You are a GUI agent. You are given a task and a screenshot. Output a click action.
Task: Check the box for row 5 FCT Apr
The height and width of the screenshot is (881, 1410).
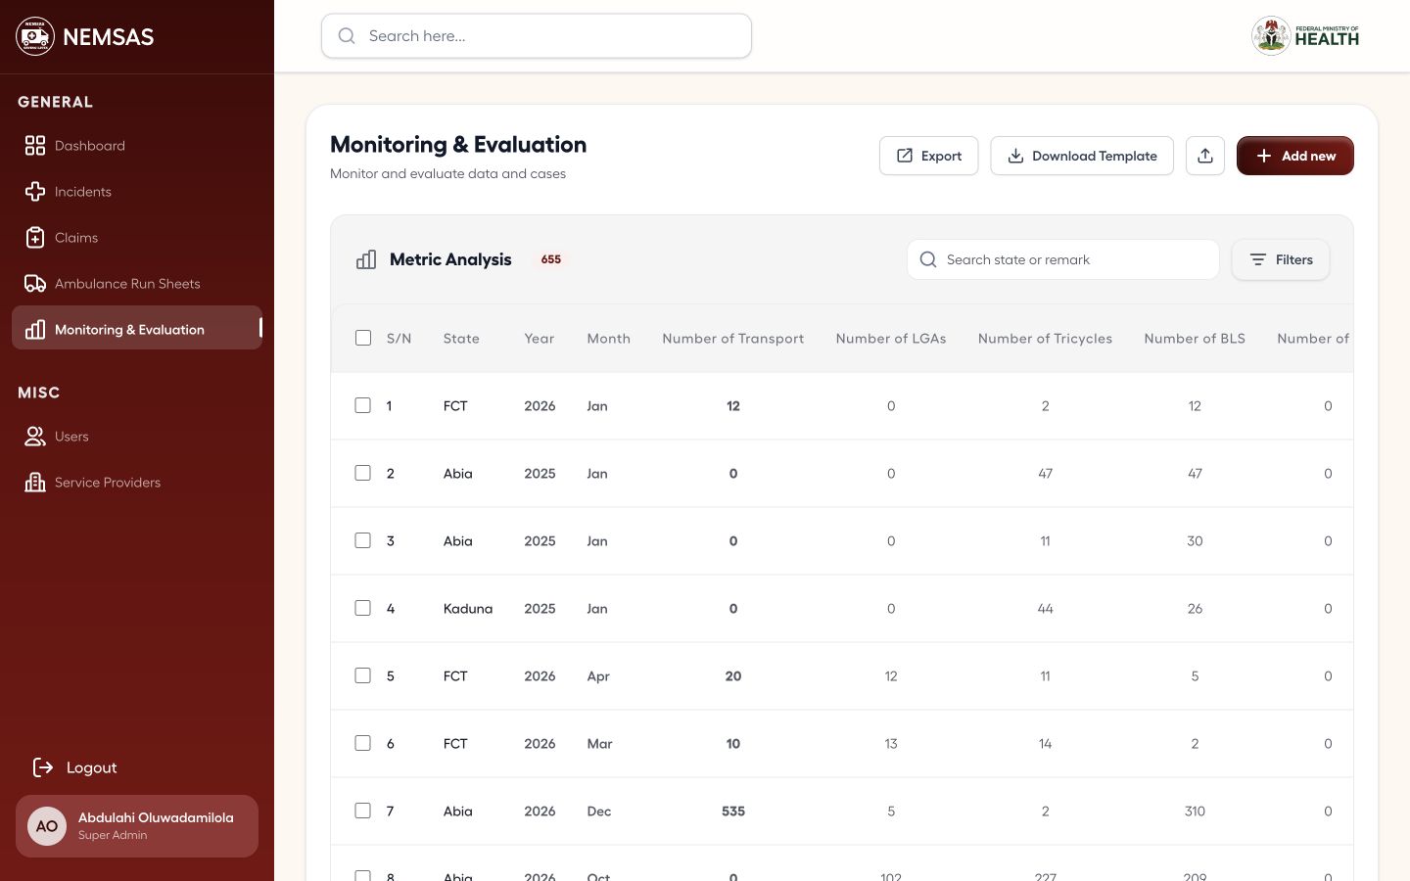pos(363,675)
